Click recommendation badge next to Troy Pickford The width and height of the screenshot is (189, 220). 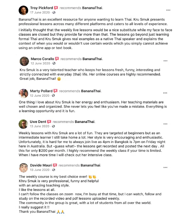[56, 8]
